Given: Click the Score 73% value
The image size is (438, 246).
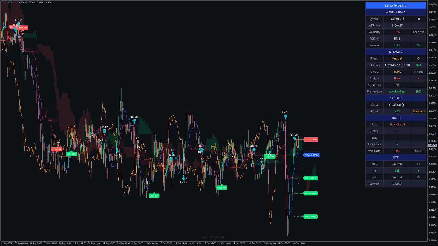Looking at the screenshot, I should click(x=397, y=111).
